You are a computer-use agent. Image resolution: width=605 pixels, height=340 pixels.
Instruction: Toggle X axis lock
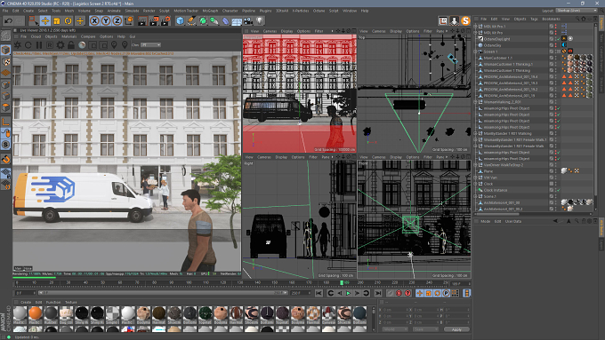pos(94,20)
